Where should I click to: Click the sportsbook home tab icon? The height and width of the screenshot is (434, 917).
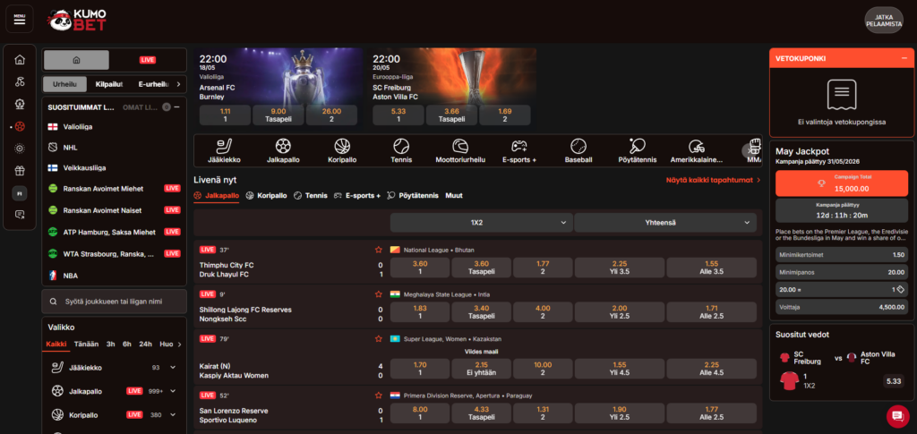pyautogui.click(x=77, y=60)
